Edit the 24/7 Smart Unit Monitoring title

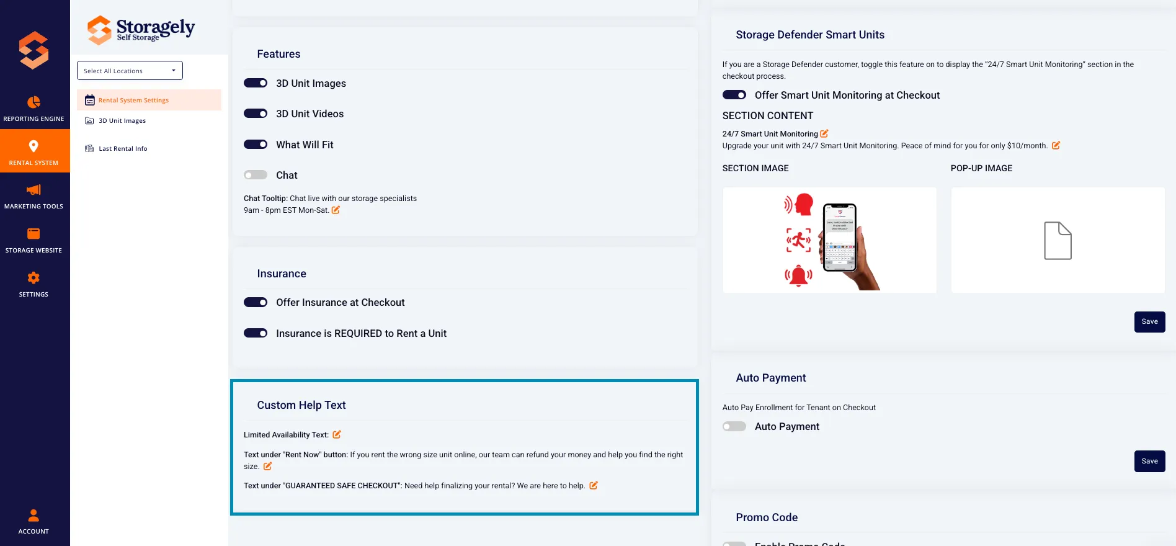point(824,133)
